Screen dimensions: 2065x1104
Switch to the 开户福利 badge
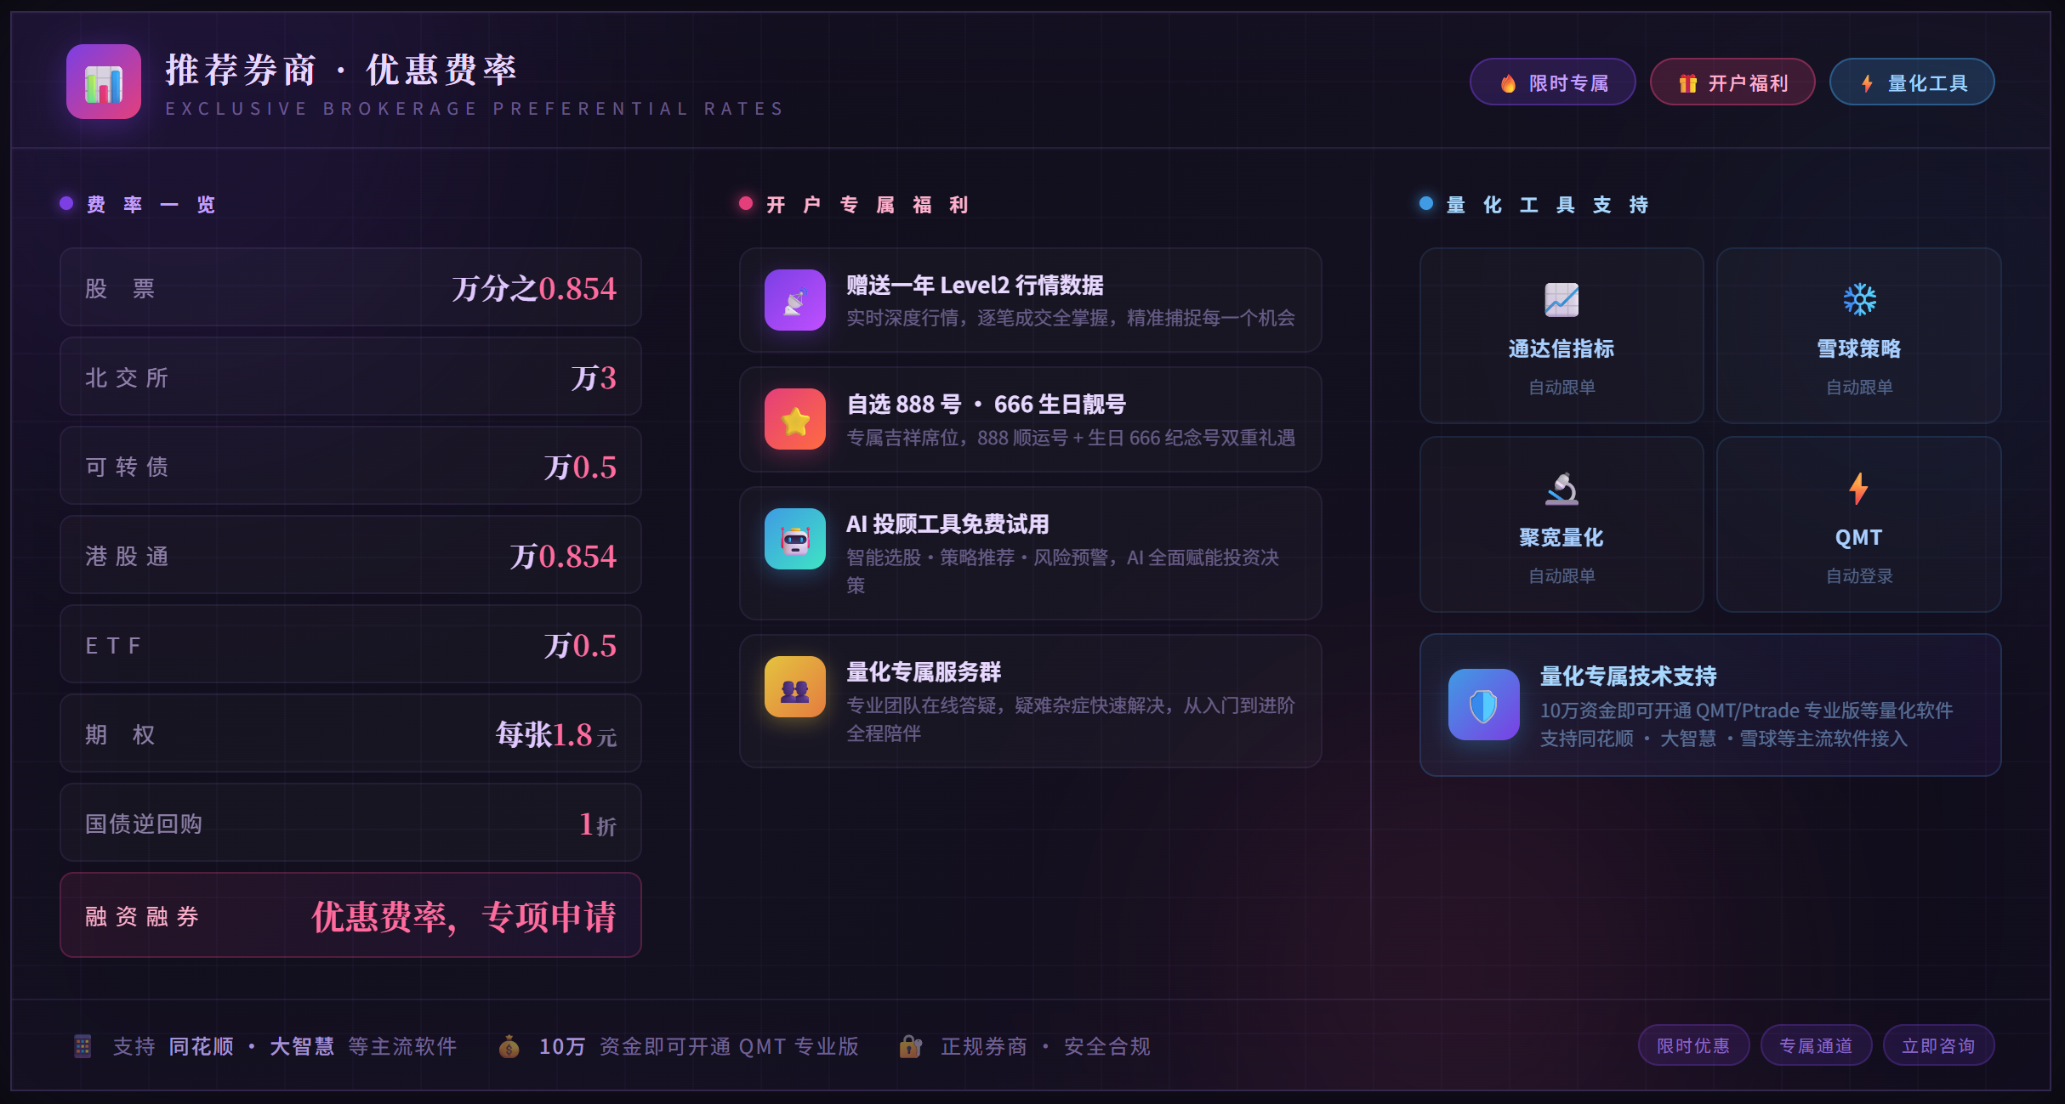[1732, 82]
